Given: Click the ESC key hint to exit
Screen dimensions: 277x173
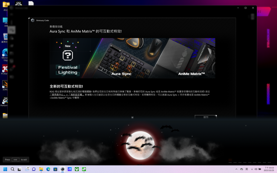Looking at the screenshot, I should [x=15, y=160].
